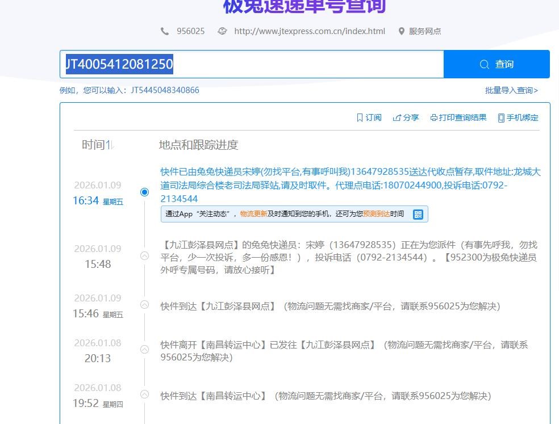Image resolution: width=559 pixels, height=424 pixels.
Task: Select the latest 16:34 timeline marker
Action: 144,192
